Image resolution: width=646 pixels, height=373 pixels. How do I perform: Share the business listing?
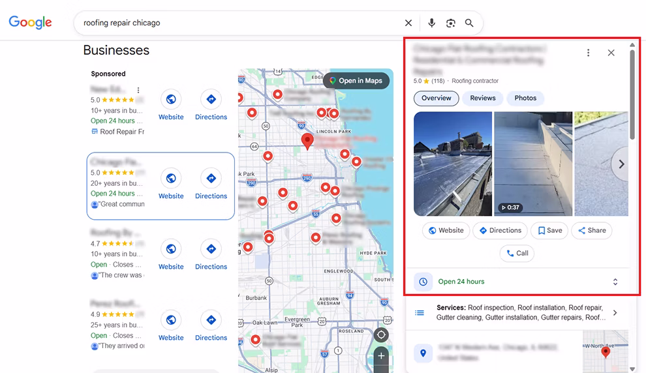[x=592, y=231]
